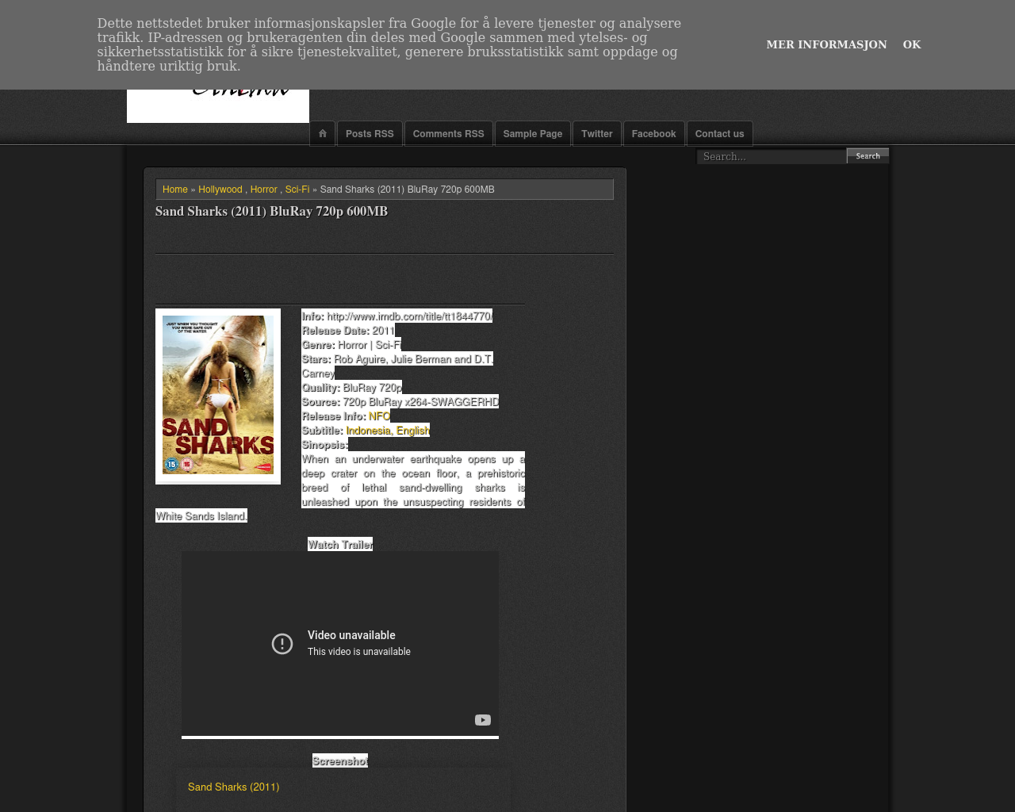The height and width of the screenshot is (812, 1015).
Task: Accept cookies with OK button
Action: [x=912, y=44]
